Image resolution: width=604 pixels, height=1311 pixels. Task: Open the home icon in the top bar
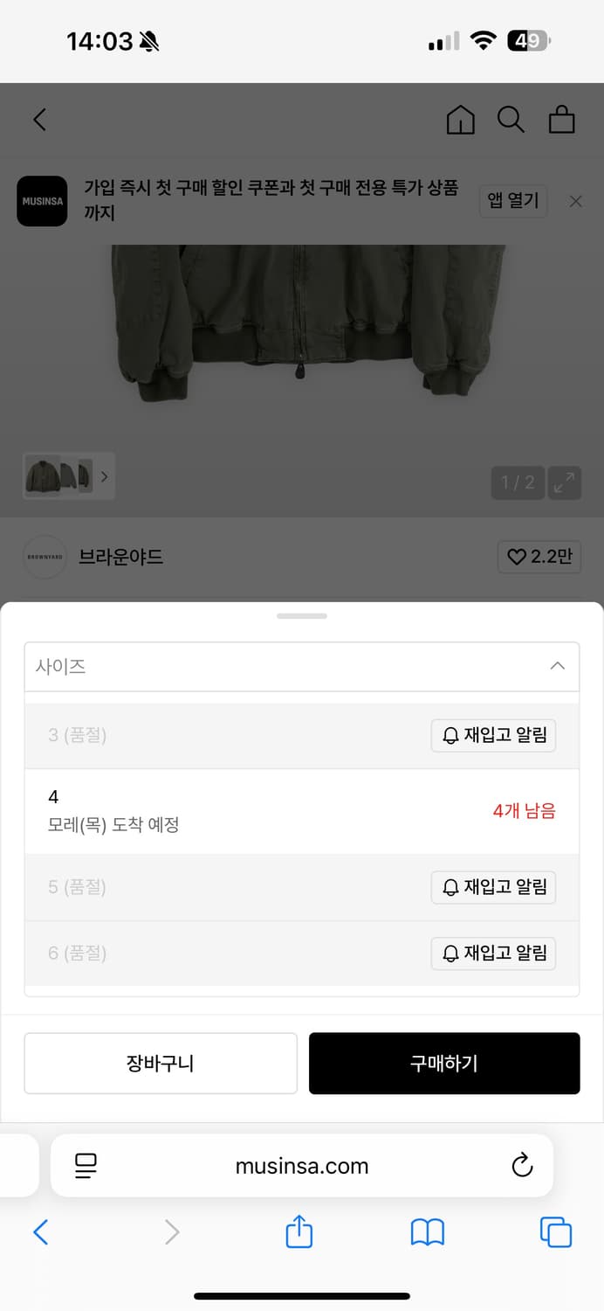461,120
